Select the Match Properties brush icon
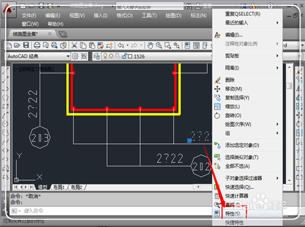The width and height of the screenshot is (305, 227). point(101,45)
